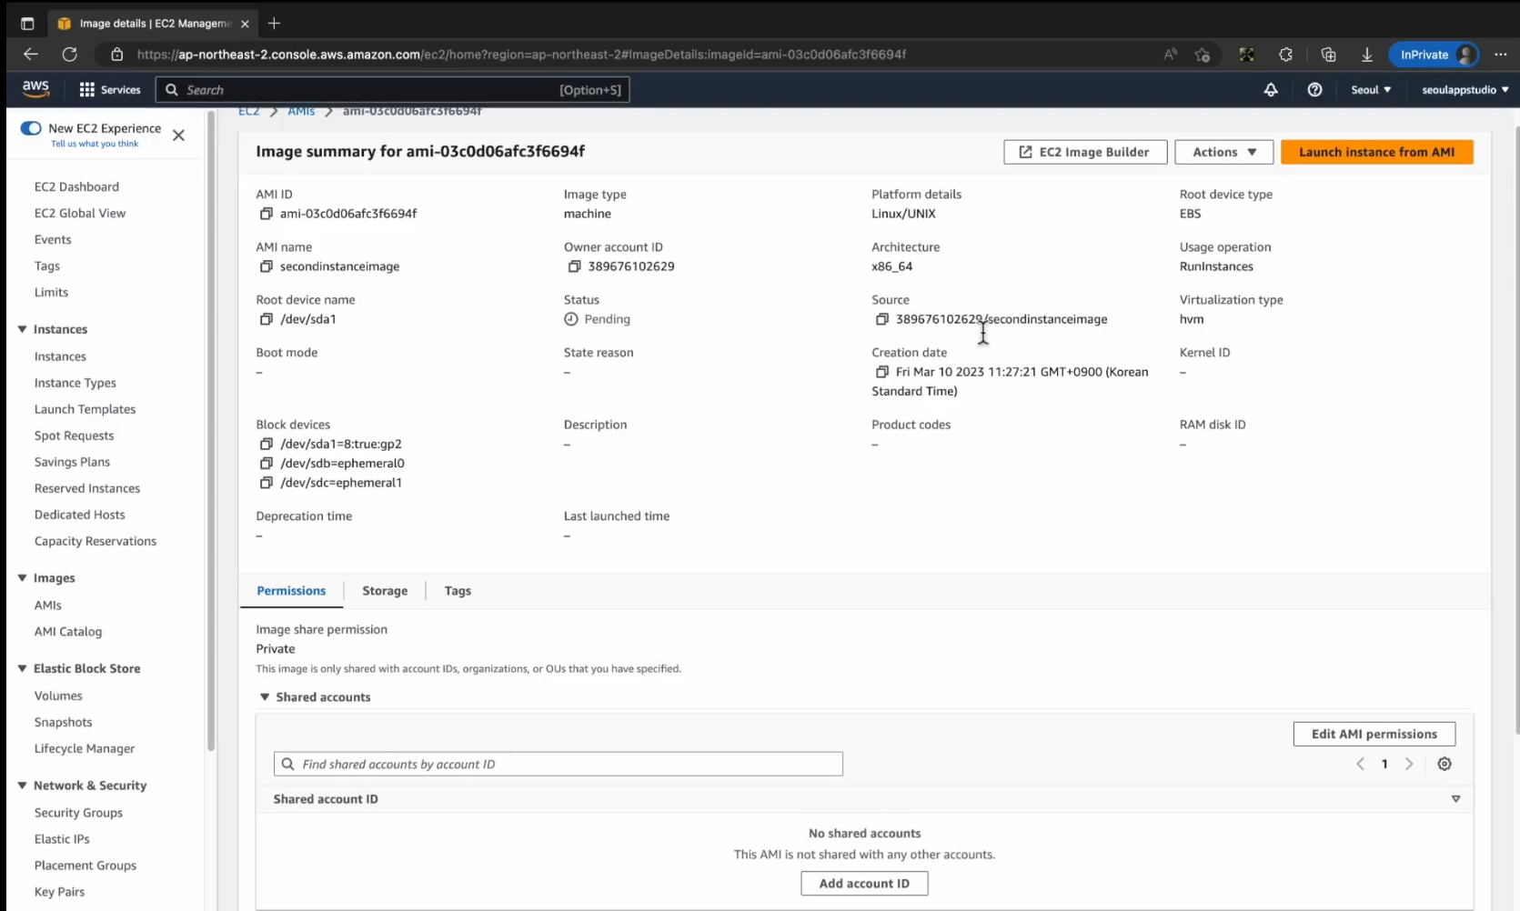Image resolution: width=1520 pixels, height=911 pixels.
Task: Go to next page of shared accounts
Action: click(1409, 764)
